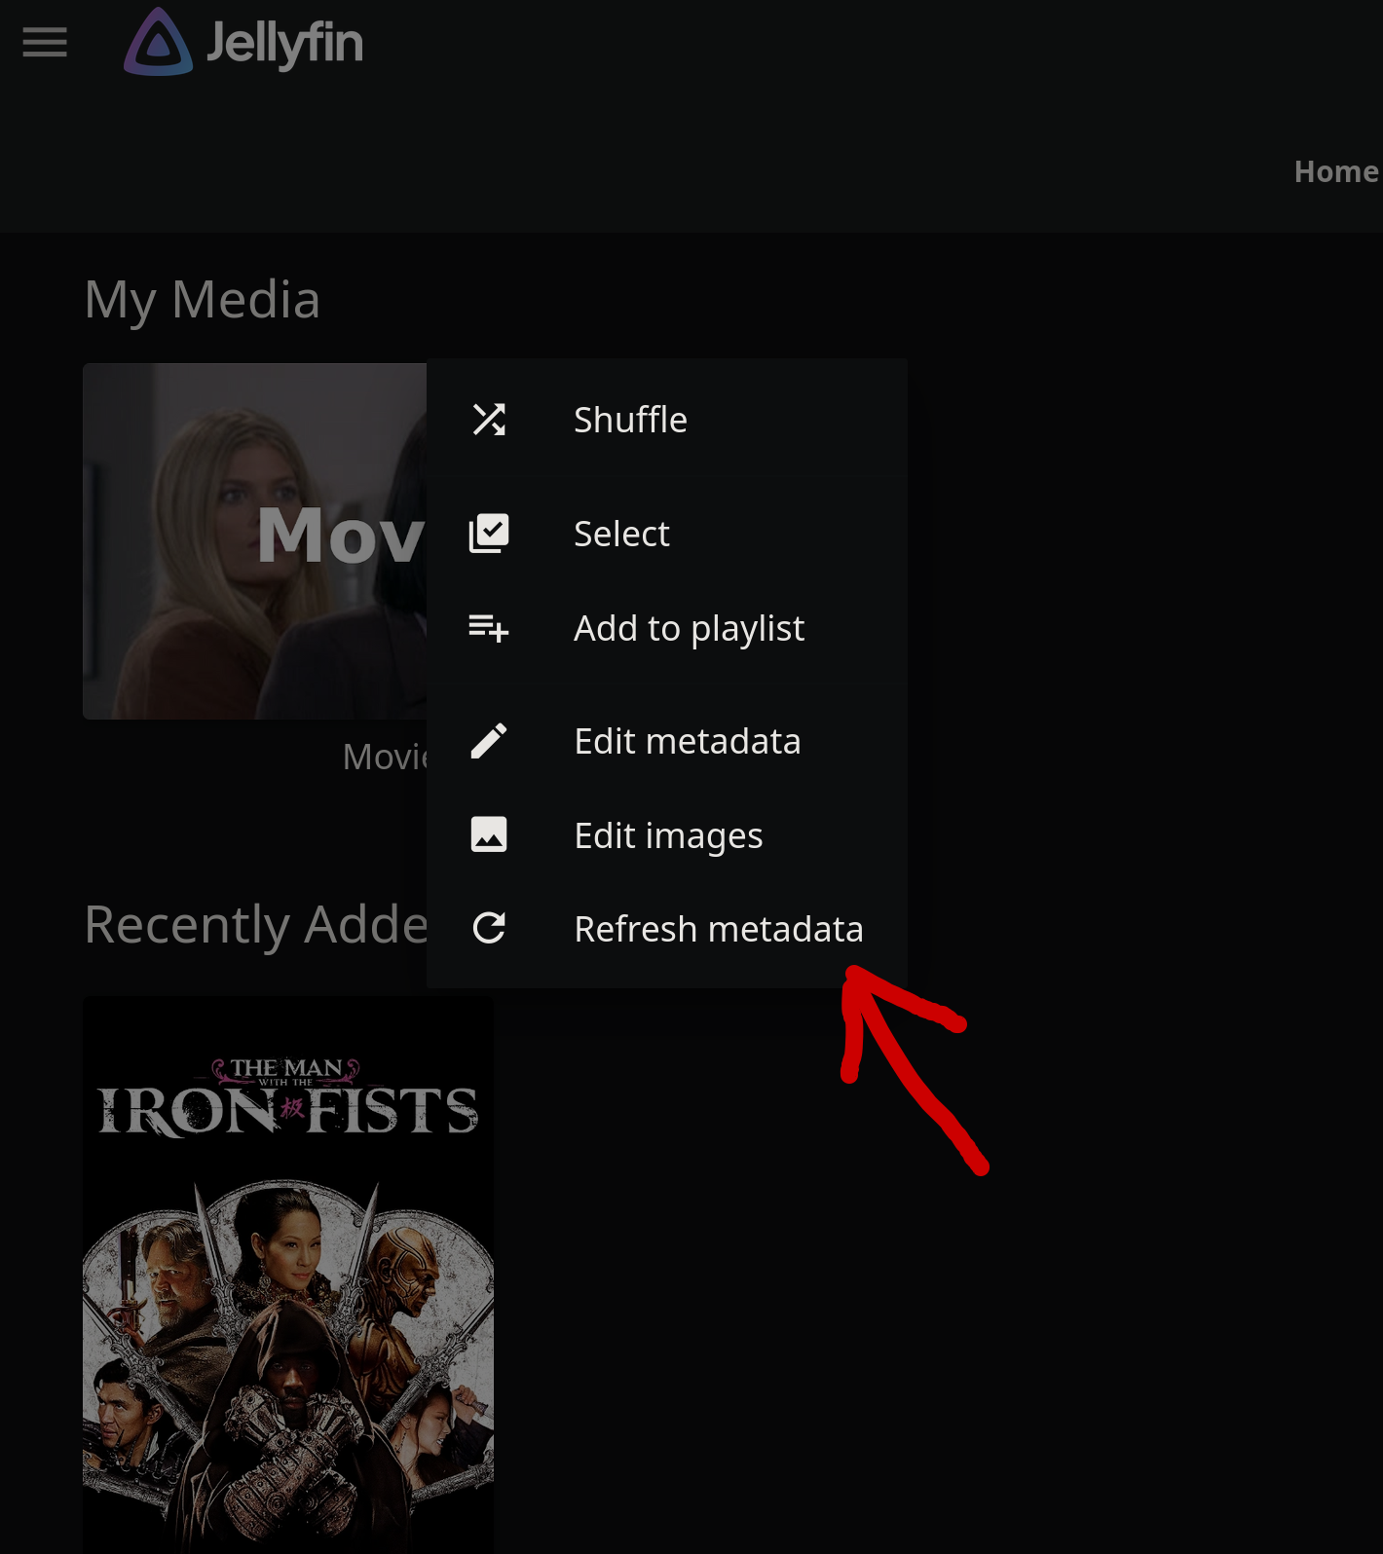Switch to the Home tab
Image resolution: width=1383 pixels, height=1554 pixels.
pyautogui.click(x=1336, y=171)
